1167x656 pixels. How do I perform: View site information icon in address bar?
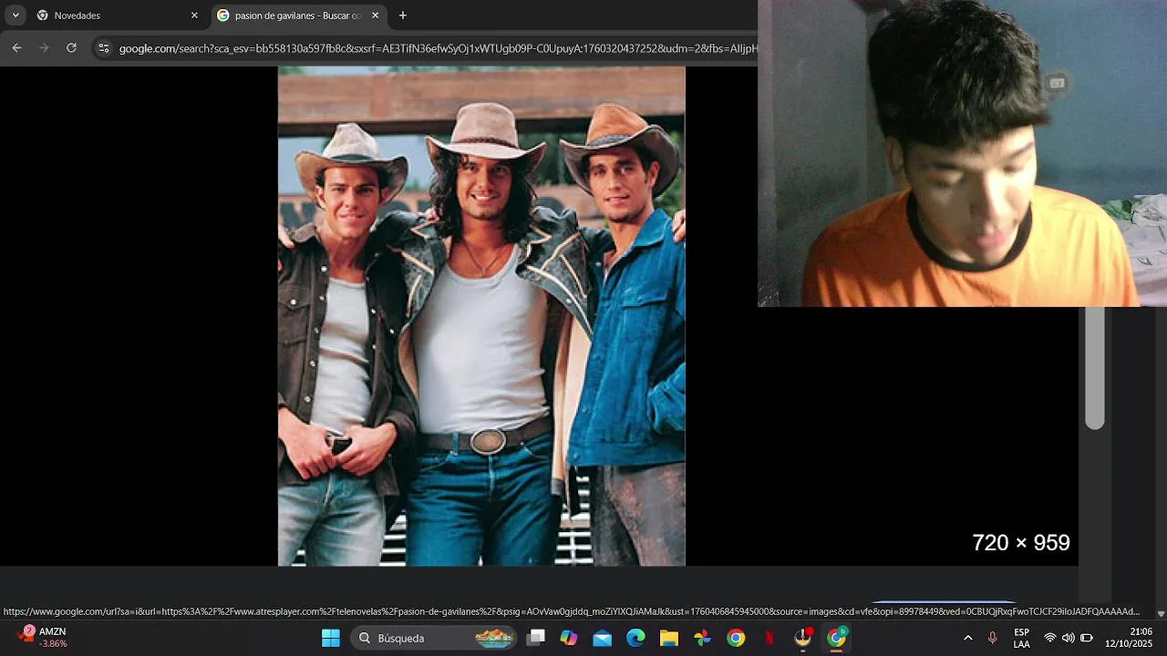point(104,48)
